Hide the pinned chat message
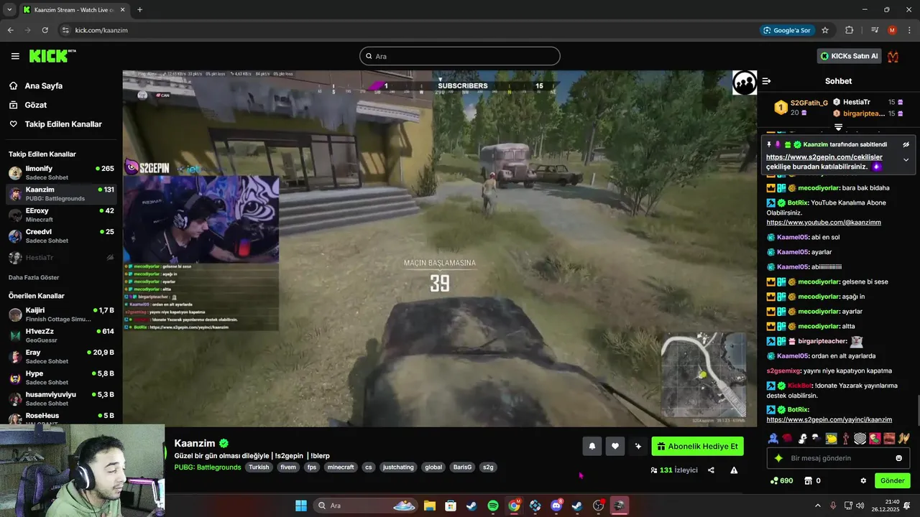This screenshot has height=517, width=920. [x=906, y=144]
